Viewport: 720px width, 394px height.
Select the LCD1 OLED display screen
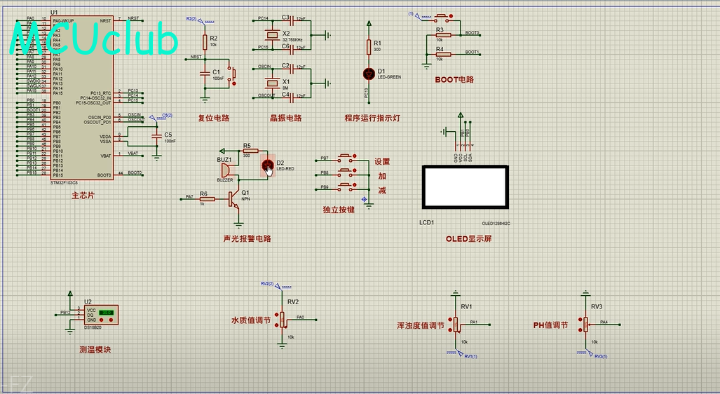465,187
